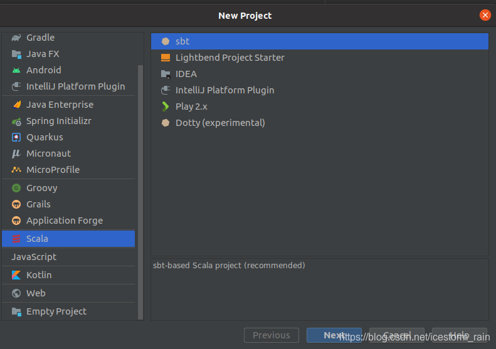Click the Scala red stripes icon
This screenshot has height=349, width=496.
click(x=16, y=239)
